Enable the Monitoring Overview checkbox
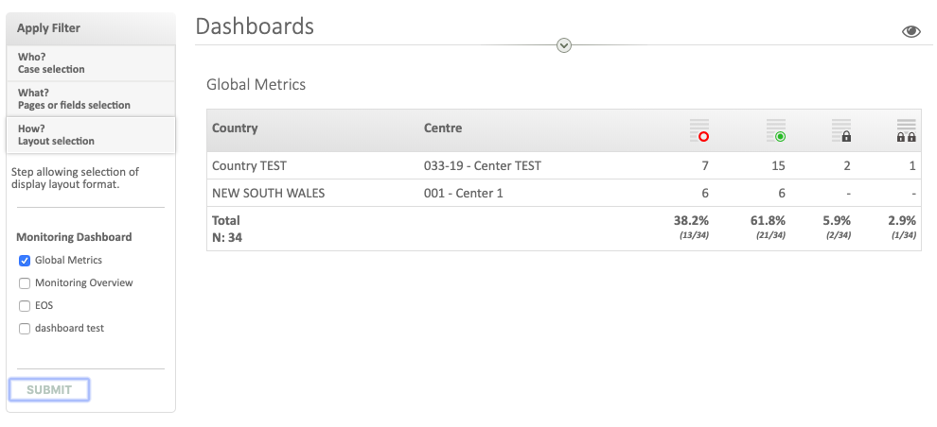The width and height of the screenshot is (937, 427). [26, 283]
